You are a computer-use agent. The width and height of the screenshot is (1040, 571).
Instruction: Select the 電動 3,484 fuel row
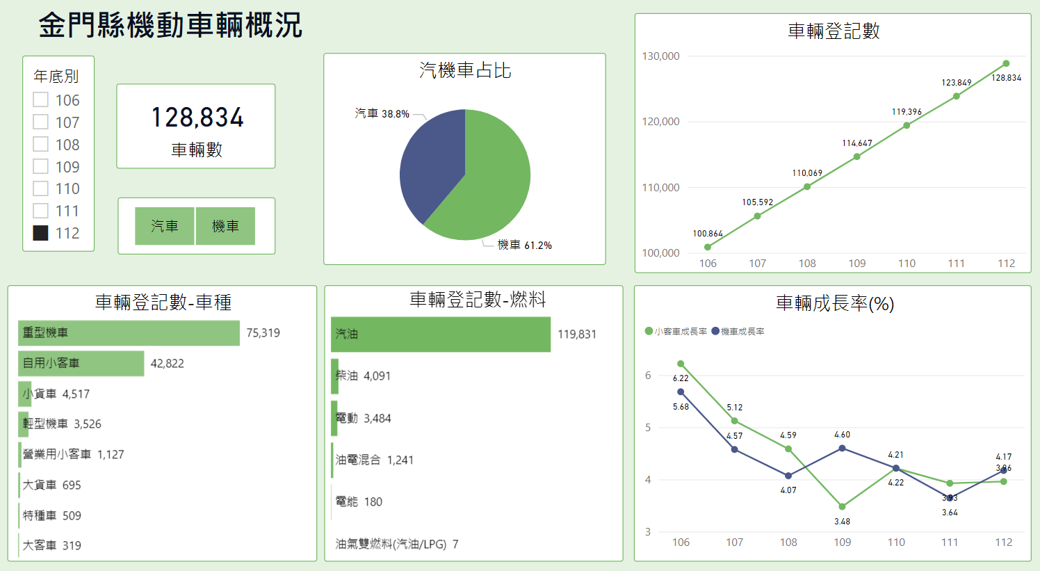click(362, 418)
